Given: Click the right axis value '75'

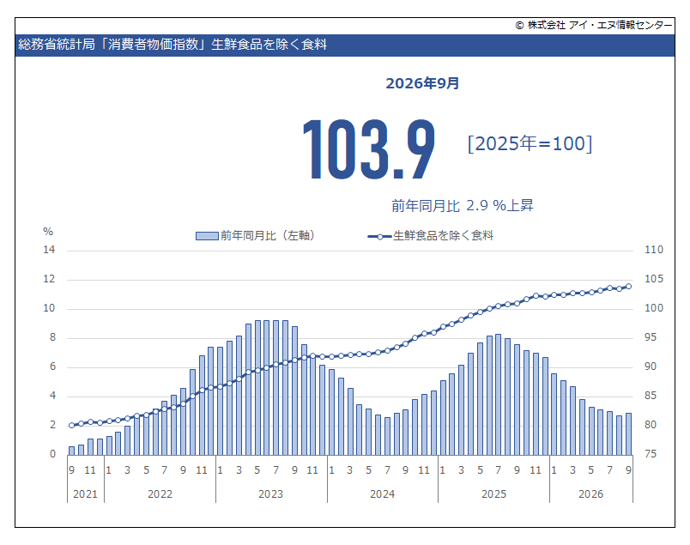Looking at the screenshot, I should coord(651,454).
